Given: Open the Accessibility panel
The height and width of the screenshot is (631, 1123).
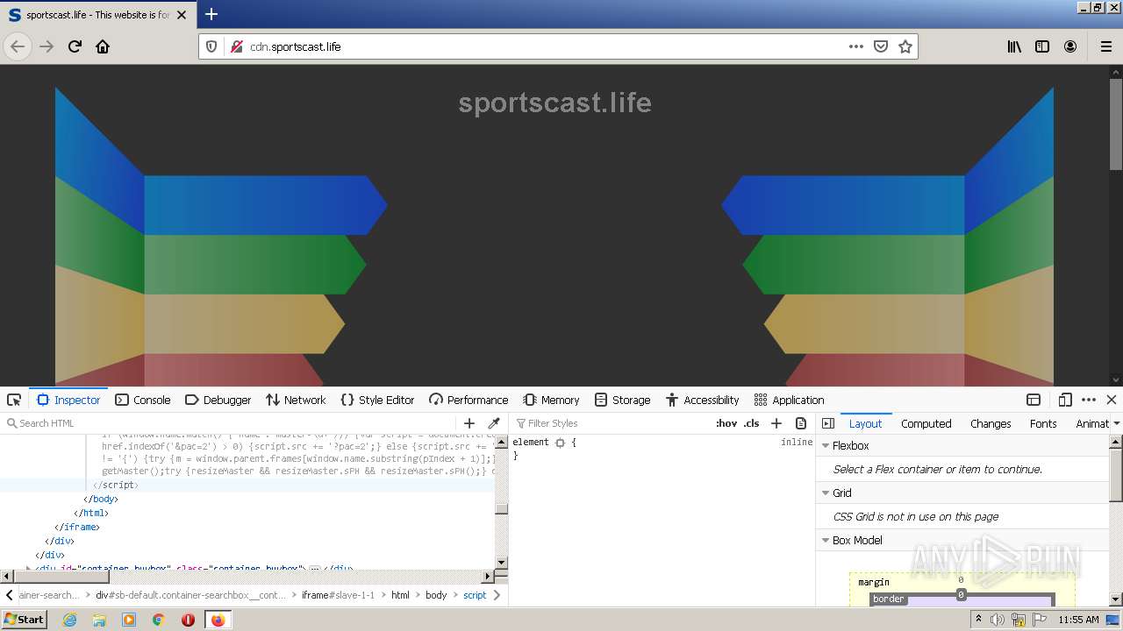Looking at the screenshot, I should (702, 400).
